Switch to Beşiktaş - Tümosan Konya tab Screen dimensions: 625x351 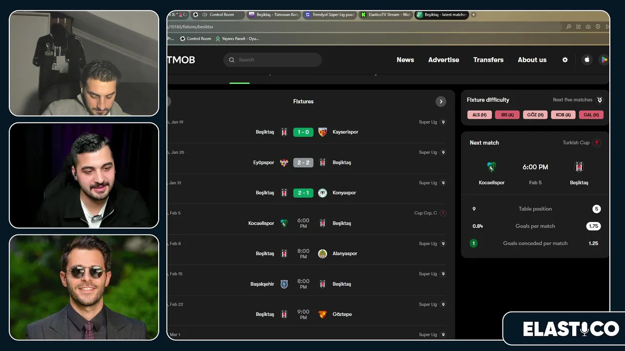click(x=273, y=15)
